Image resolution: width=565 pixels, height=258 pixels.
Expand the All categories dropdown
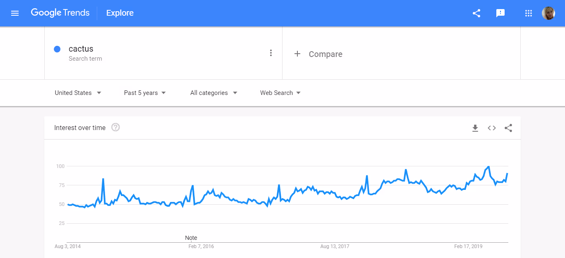pyautogui.click(x=213, y=92)
